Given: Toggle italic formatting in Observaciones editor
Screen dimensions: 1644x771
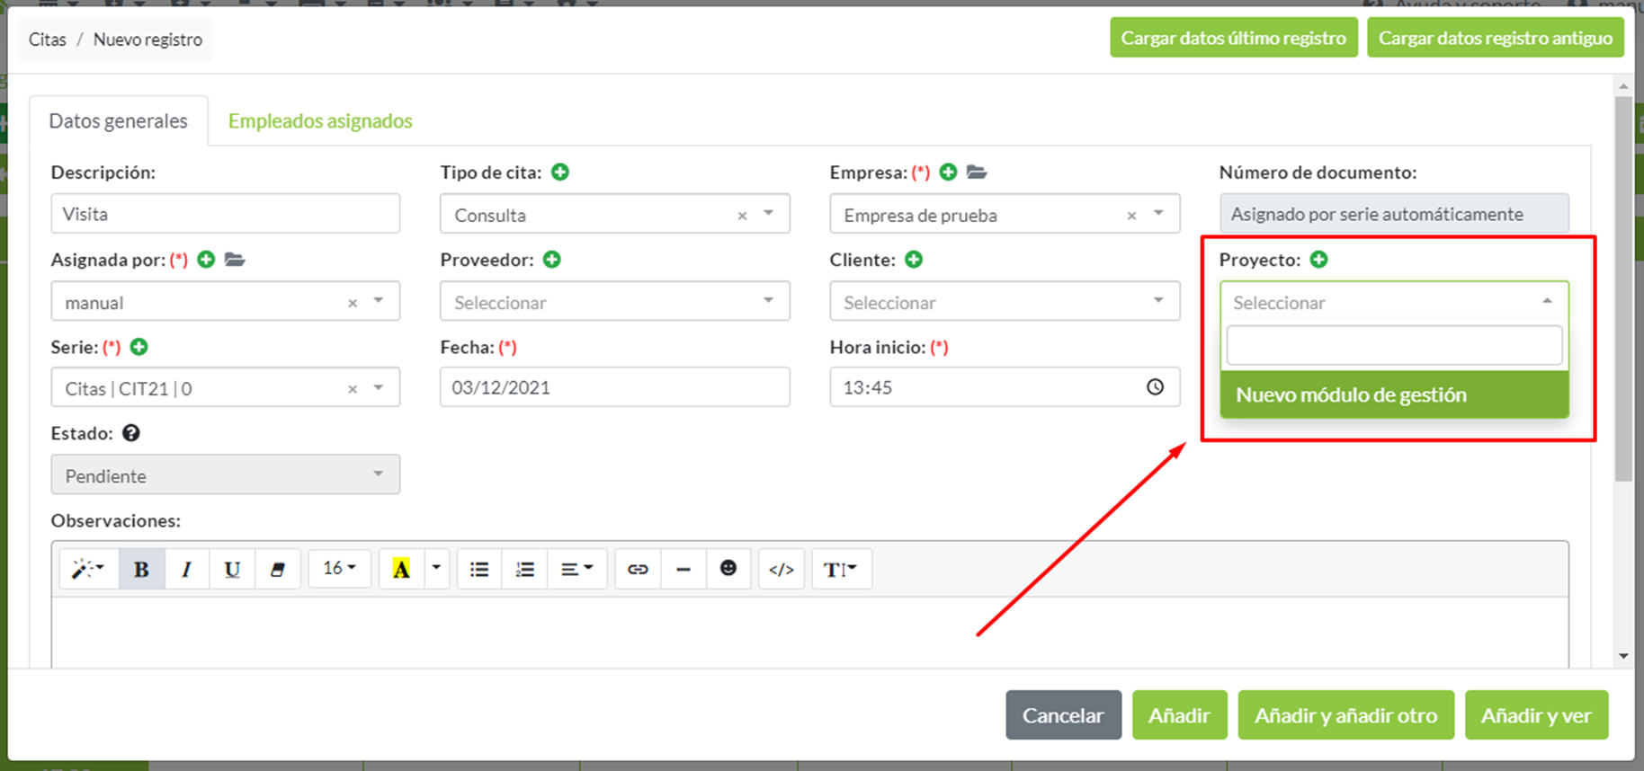Looking at the screenshot, I should [186, 569].
